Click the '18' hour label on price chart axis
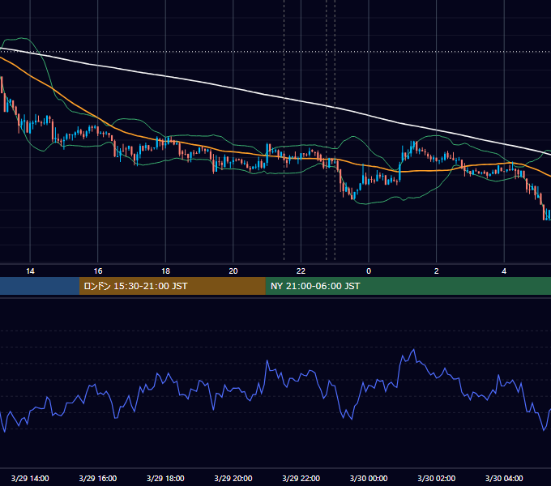This screenshot has width=551, height=486. coord(165,271)
